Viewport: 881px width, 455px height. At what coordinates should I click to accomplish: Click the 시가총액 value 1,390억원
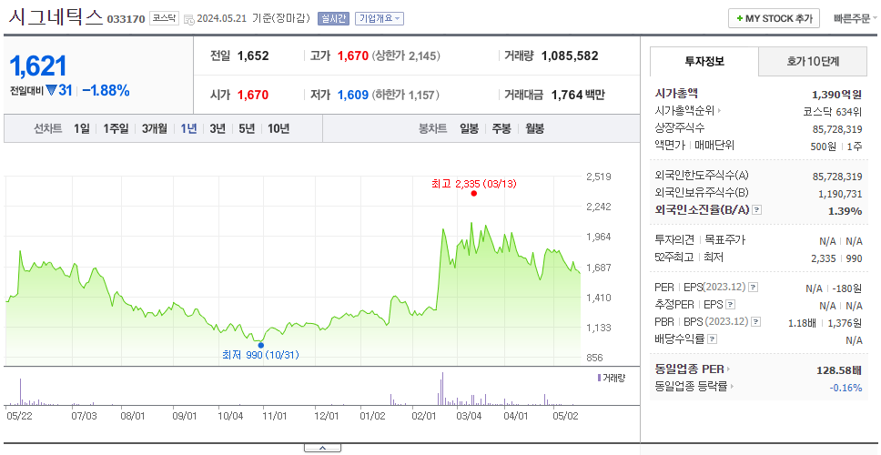click(836, 95)
